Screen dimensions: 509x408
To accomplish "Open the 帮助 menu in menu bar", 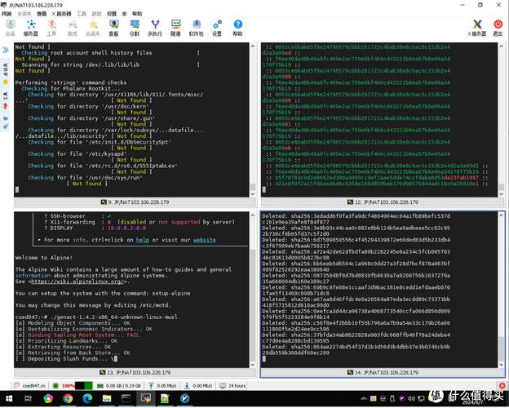I will pyautogui.click(x=137, y=13).
